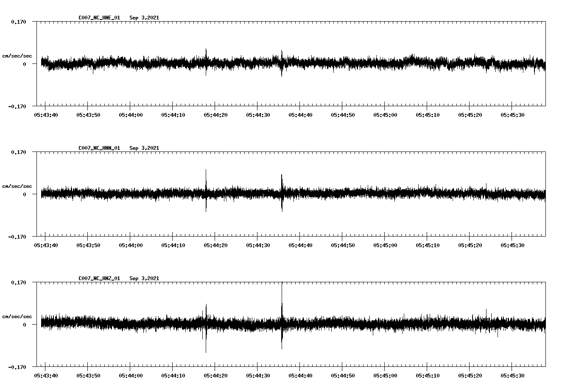
Task: Click the 05:43:40 time label under HNZ plot
Action: coord(46,375)
